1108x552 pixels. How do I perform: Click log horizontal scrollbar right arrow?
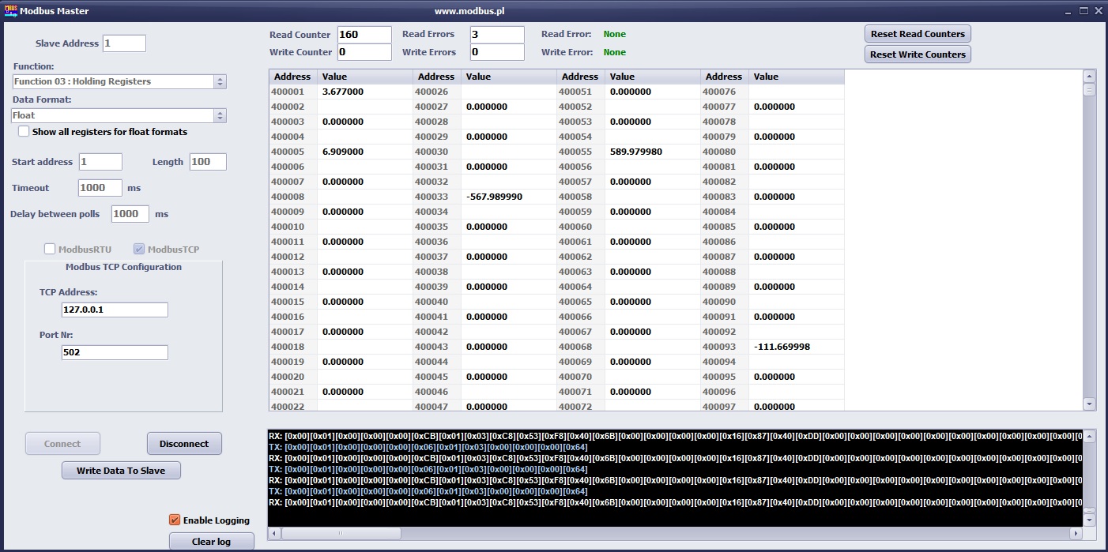[1075, 533]
